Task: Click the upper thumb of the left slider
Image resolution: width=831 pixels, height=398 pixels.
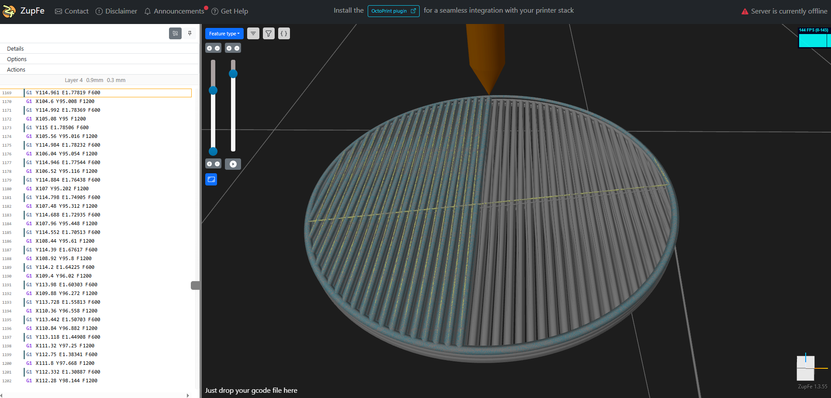Action: coord(213,90)
